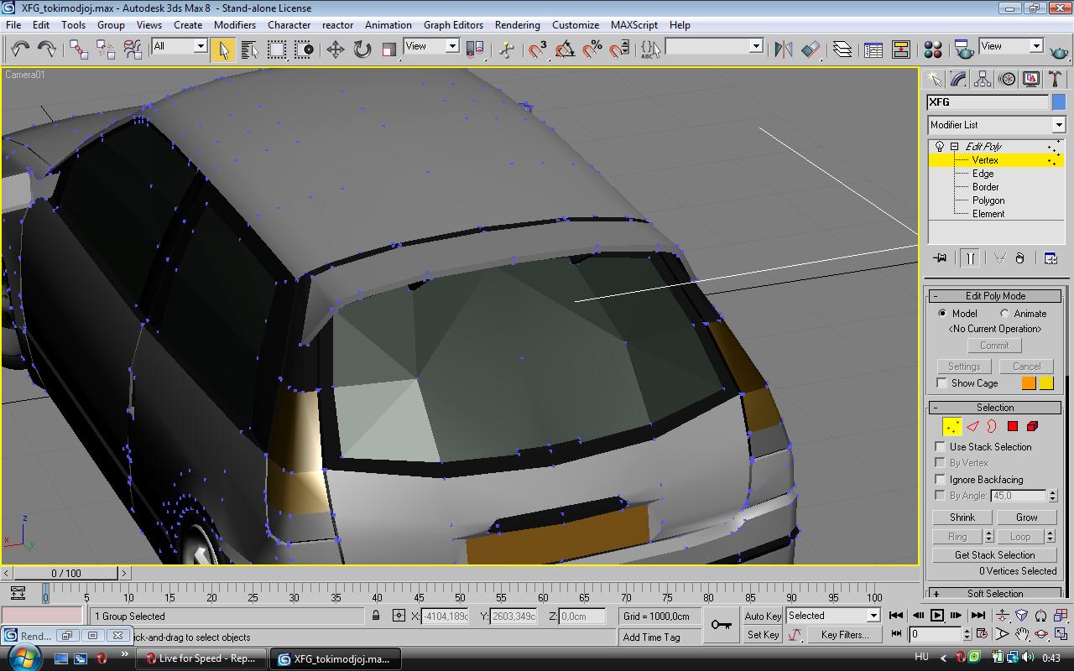Open the Modifiers menu
This screenshot has height=671, width=1074.
pos(234,25)
